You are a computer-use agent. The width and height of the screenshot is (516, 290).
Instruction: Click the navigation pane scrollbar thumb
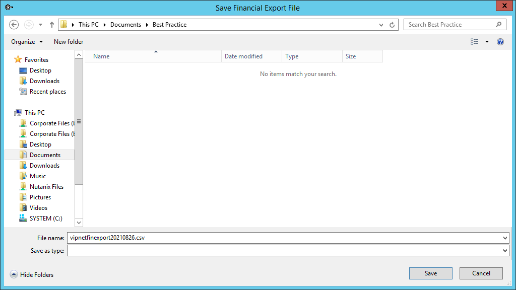tap(79, 122)
